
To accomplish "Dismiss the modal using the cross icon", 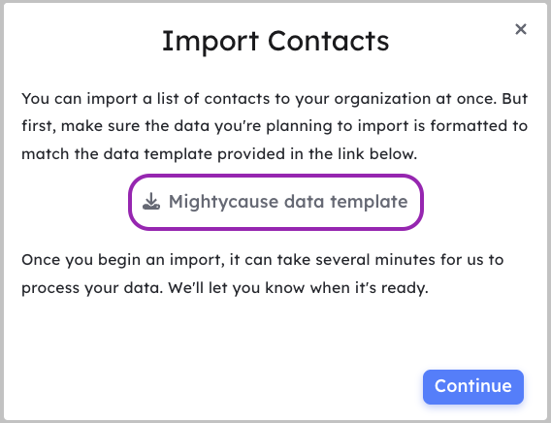I will pos(521,29).
